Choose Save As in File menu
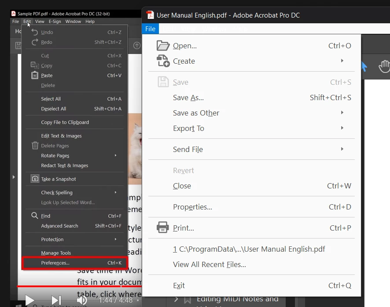This screenshot has height=307, width=390. coord(251,98)
